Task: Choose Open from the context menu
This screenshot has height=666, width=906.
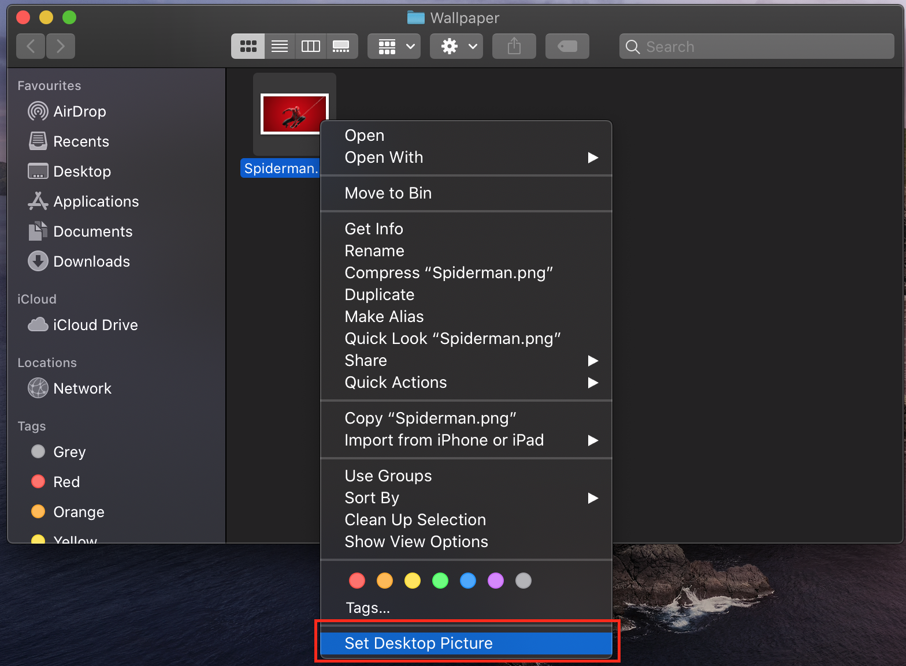Action: point(466,135)
